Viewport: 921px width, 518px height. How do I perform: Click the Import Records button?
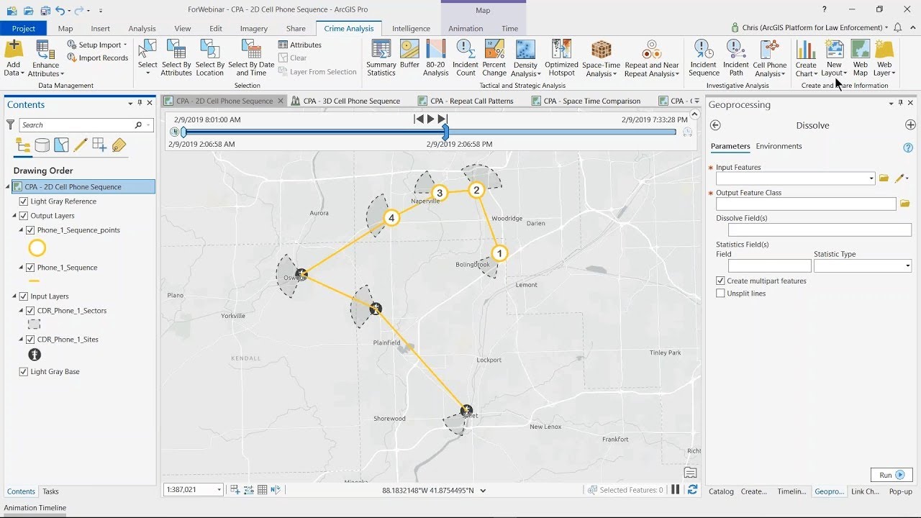tap(98, 58)
